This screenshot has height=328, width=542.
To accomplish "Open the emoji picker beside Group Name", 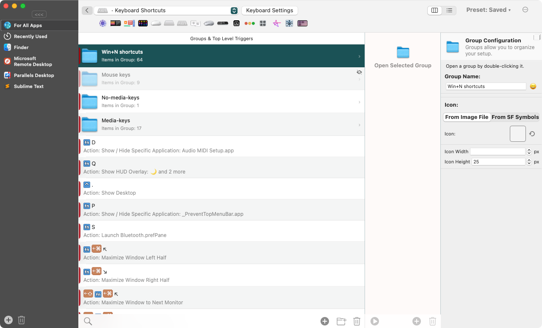I will tap(533, 86).
